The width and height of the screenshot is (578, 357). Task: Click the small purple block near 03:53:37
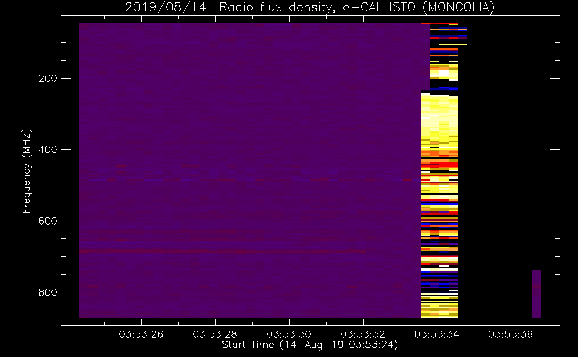(537, 294)
